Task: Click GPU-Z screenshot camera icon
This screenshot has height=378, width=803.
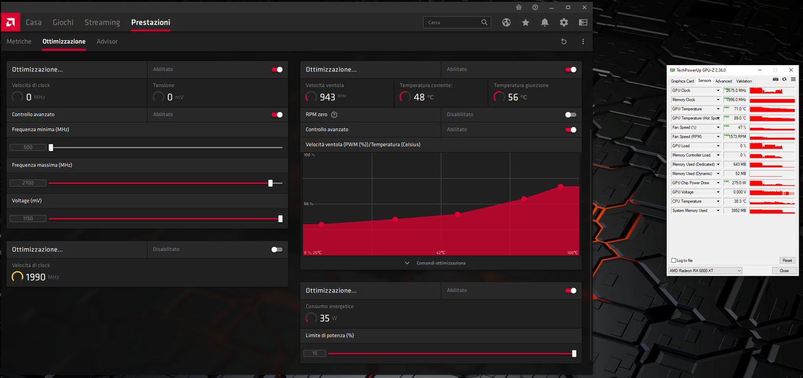Action: pyautogui.click(x=775, y=80)
